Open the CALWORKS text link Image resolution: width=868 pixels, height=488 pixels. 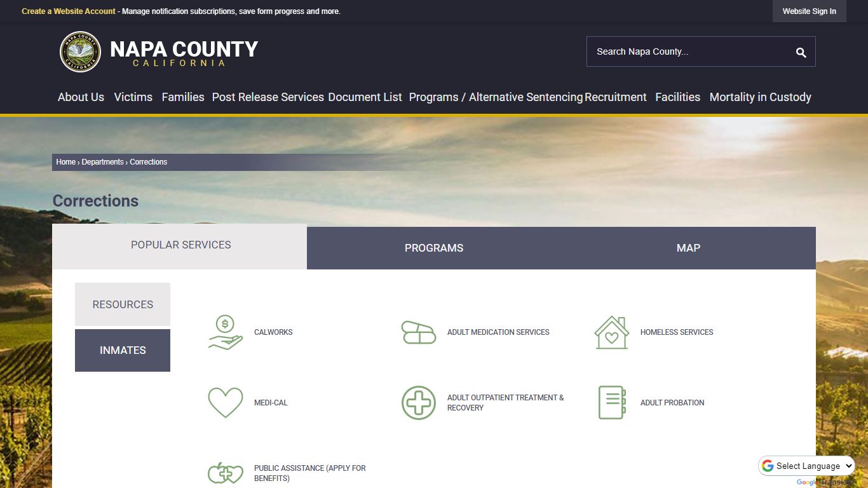point(273,332)
